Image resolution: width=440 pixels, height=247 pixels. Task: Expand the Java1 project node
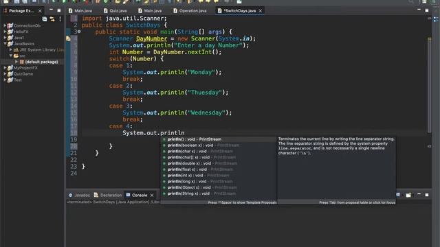pos(5,38)
